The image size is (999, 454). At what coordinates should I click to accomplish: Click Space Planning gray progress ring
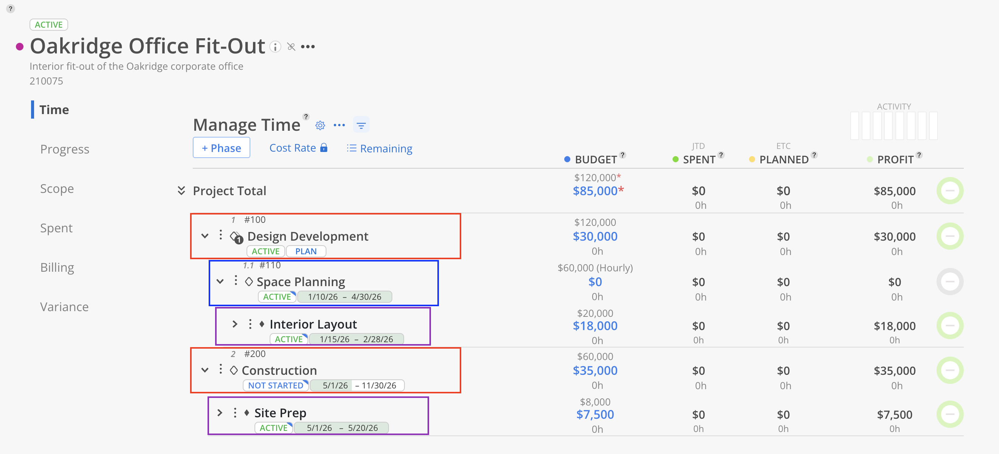(x=950, y=281)
